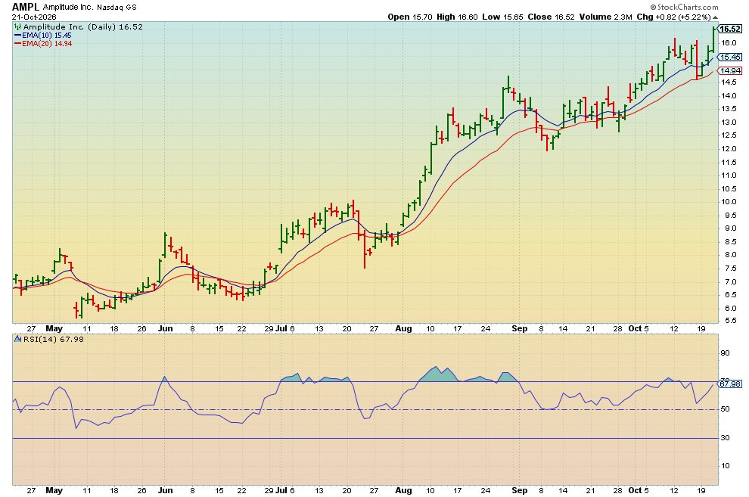Click the 12.0 price axis label
This screenshot has height=497, width=749.
pyautogui.click(x=729, y=149)
